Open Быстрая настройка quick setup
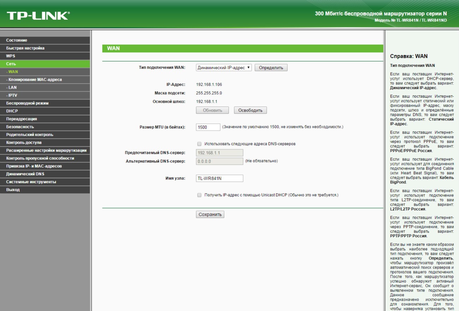This screenshot has width=459, height=311. pyautogui.click(x=25, y=48)
